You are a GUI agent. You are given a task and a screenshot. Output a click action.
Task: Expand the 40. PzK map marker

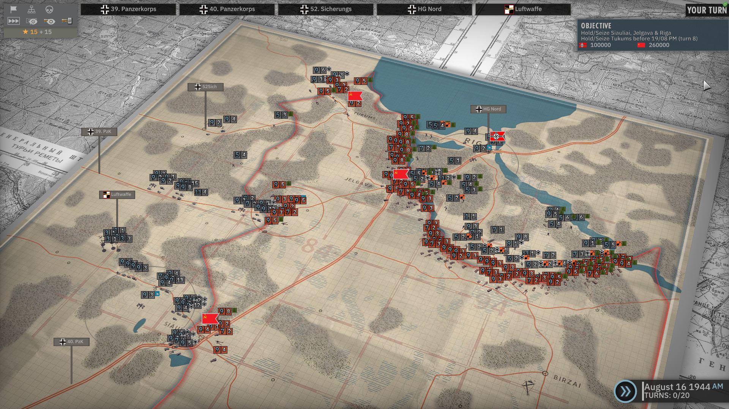(x=71, y=342)
